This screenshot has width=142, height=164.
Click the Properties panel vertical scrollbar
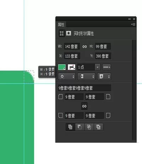click(x=134, y=90)
